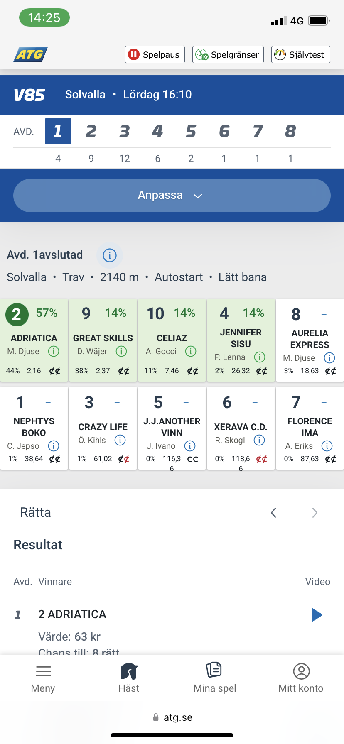The width and height of the screenshot is (344, 744).
Task: Play the Adriatica race video
Action: [x=317, y=614]
